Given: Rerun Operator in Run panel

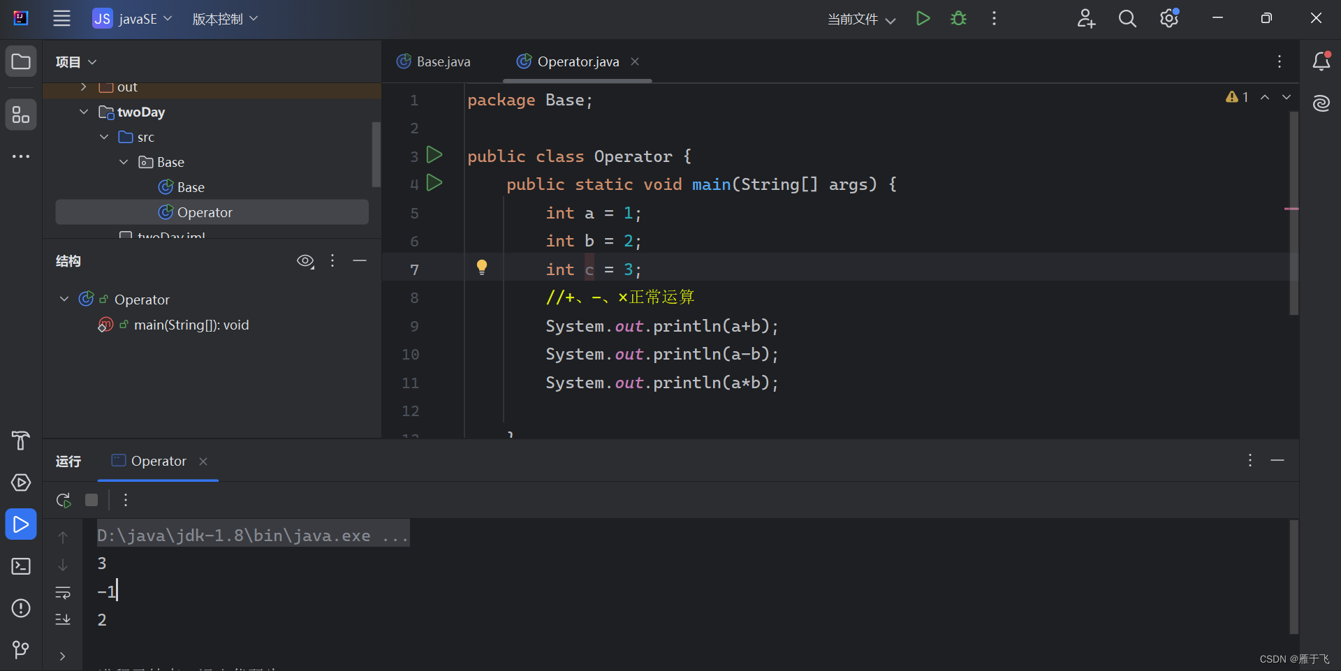Looking at the screenshot, I should click(x=64, y=500).
